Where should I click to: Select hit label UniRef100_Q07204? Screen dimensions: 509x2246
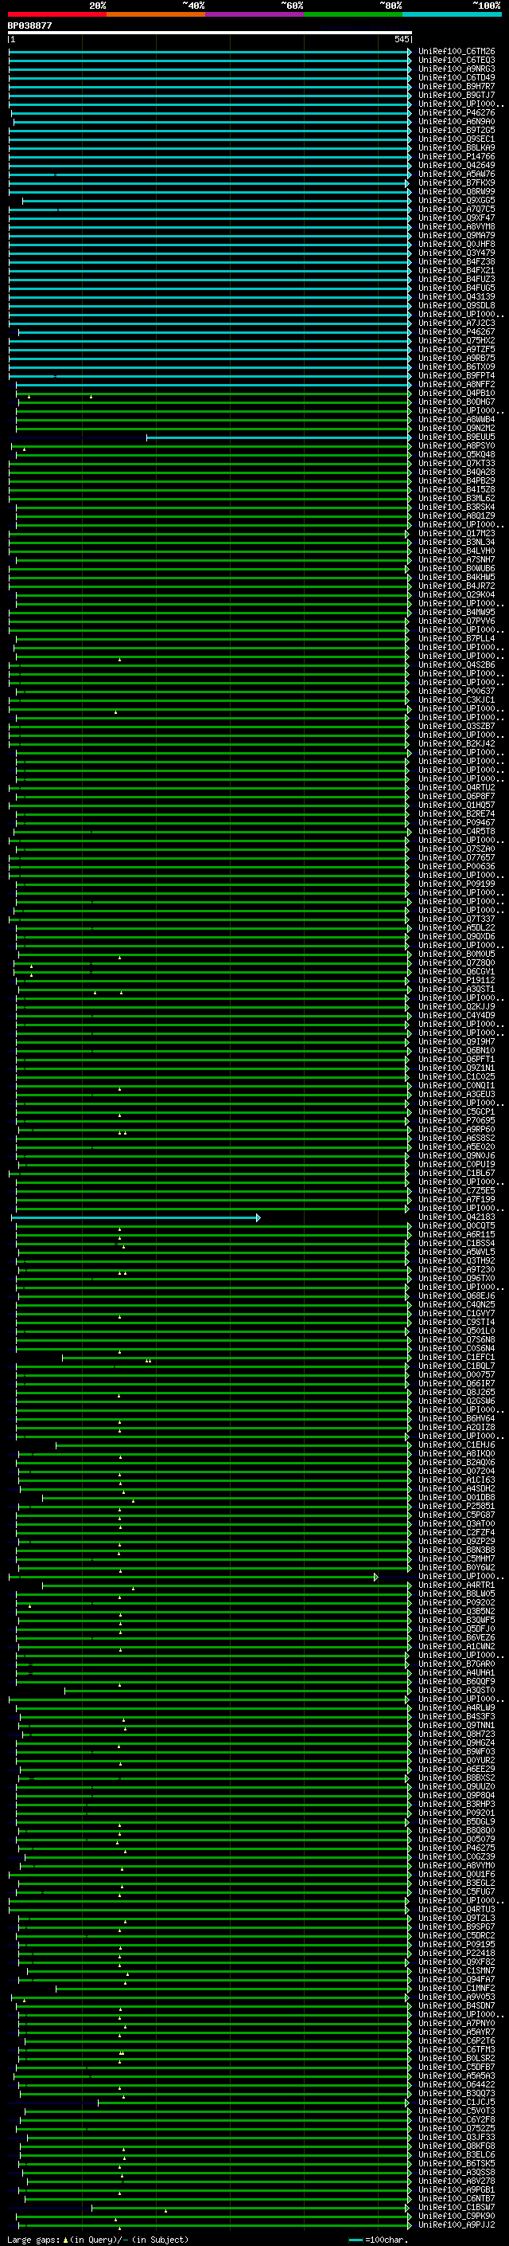click(457, 1471)
